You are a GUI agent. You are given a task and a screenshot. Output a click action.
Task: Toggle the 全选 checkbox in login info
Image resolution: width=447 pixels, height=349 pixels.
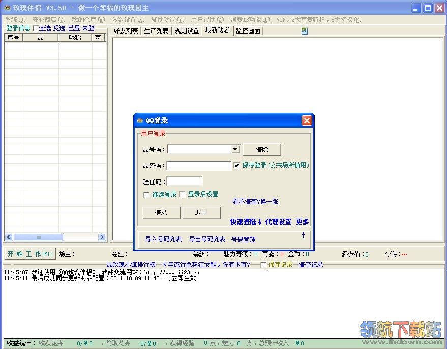(36, 28)
